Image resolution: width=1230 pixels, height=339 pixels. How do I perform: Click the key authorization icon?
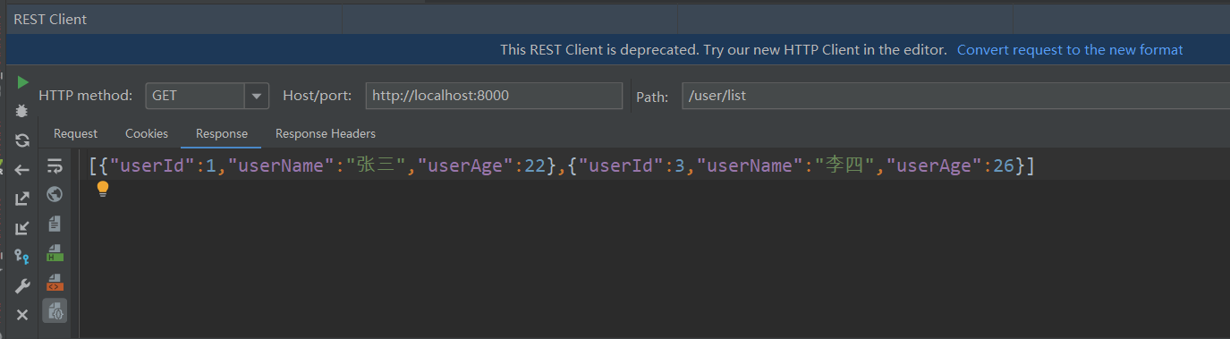pos(22,257)
